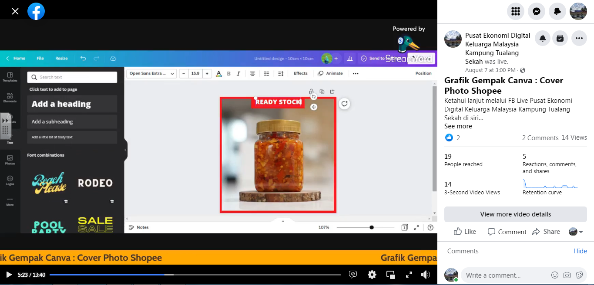Viewport: 594px width, 285px height.
Task: Click the View more video details button
Action: point(516,214)
